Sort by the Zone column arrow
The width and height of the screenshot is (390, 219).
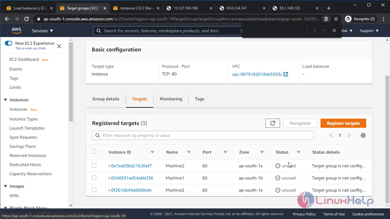[262, 152]
